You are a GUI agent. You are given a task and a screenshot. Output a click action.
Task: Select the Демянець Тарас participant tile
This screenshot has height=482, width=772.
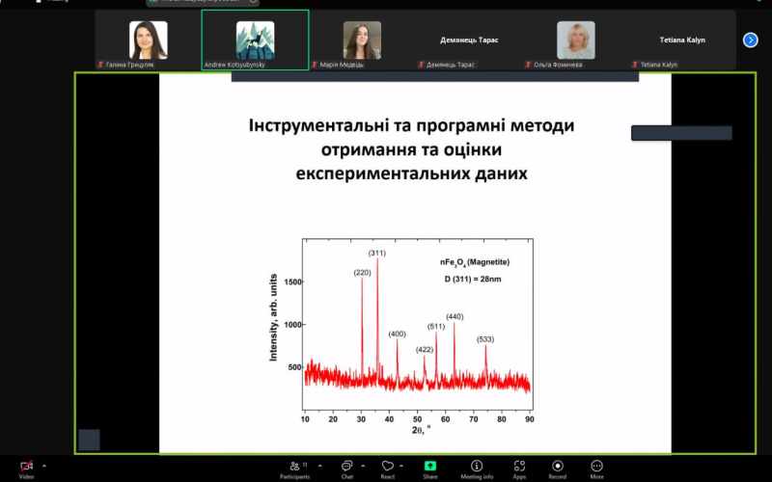pos(469,40)
